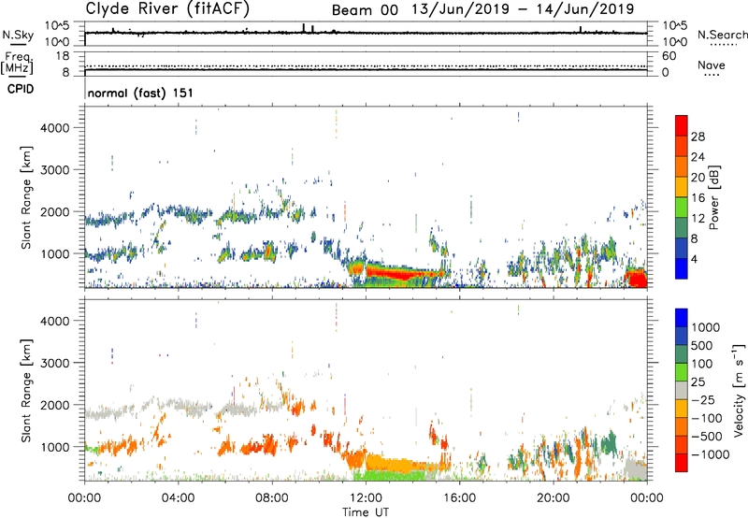Image resolution: width=748 pixels, height=518 pixels.
Task: Click the '28' label on power colorbar
Action: click(x=698, y=137)
